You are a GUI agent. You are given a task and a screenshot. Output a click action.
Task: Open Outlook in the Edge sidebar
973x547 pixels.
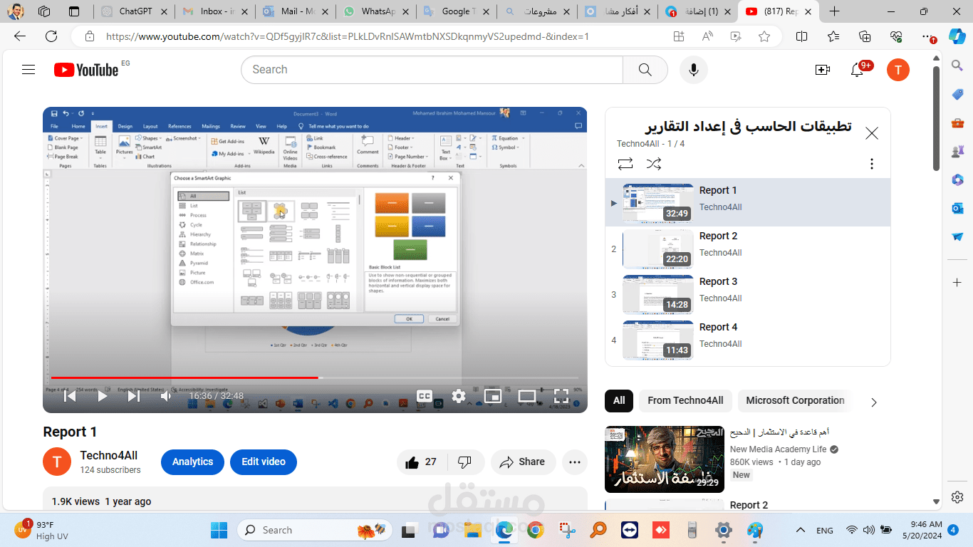click(x=957, y=208)
